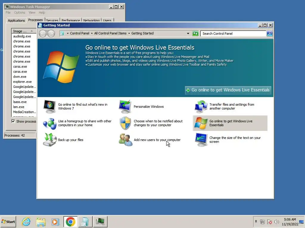Image resolution: width=305 pixels, height=228 pixels.
Task: Click the Windows 7 what's new monitor icon
Action: coord(49,107)
